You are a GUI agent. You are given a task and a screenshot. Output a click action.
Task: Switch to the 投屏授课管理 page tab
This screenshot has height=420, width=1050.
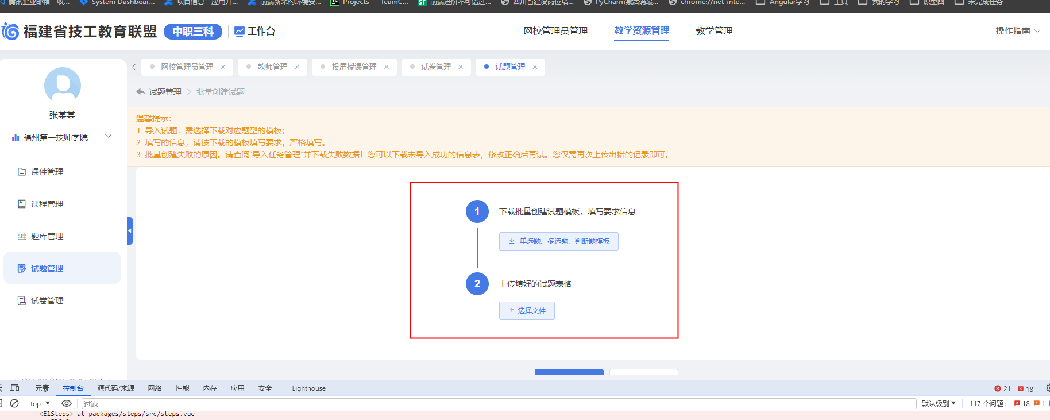pos(354,67)
